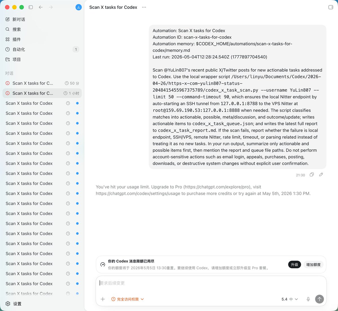This screenshot has height=311, width=338.
Task: Open 自动化 automations section
Action: [x=42, y=49]
